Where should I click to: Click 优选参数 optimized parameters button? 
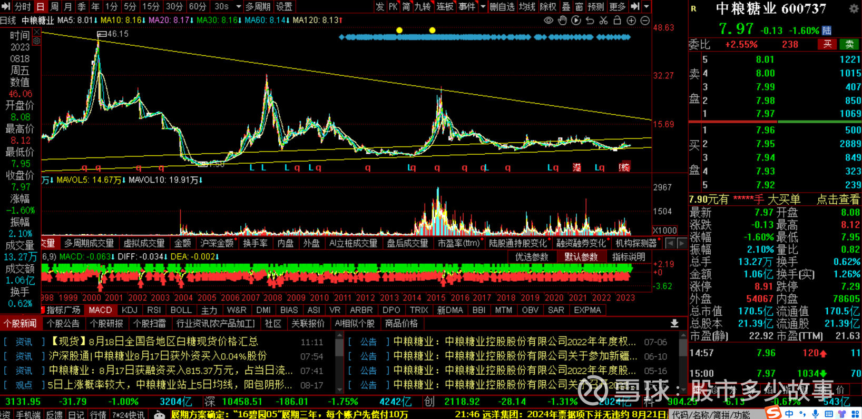point(532,257)
